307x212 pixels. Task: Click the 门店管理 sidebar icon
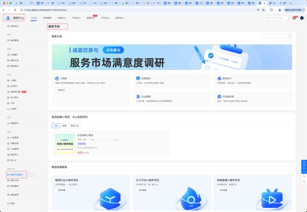(8, 149)
